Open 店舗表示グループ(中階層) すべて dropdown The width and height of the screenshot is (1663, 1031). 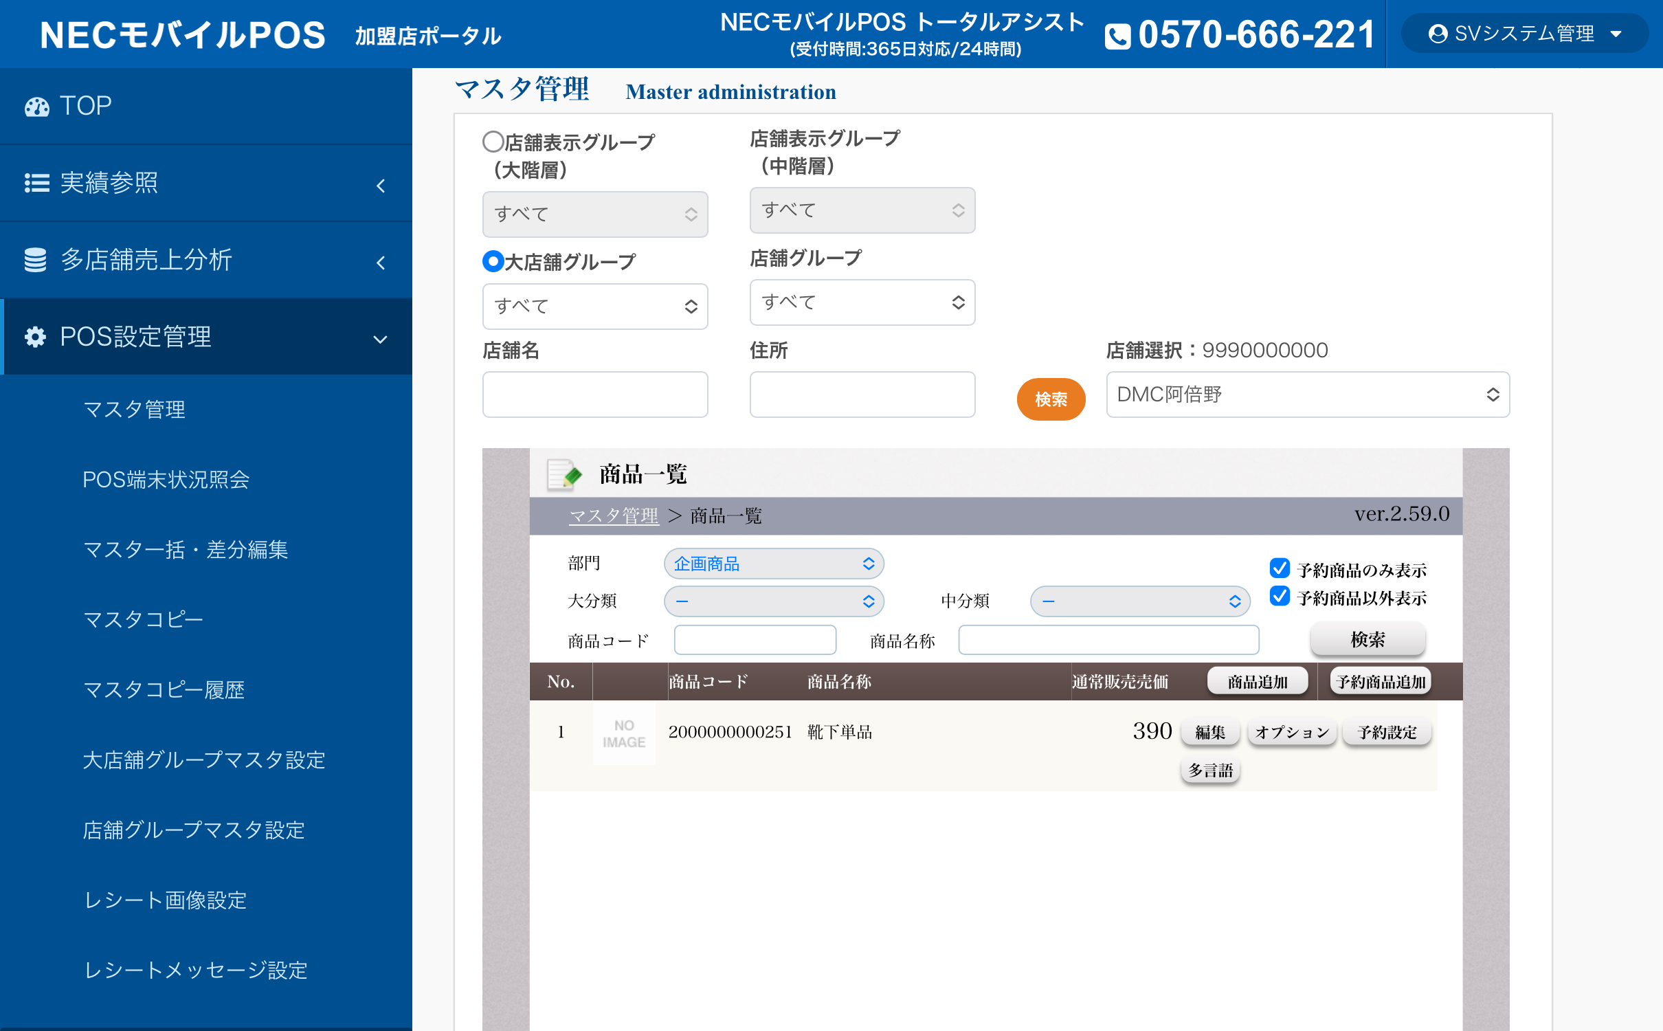click(x=862, y=210)
